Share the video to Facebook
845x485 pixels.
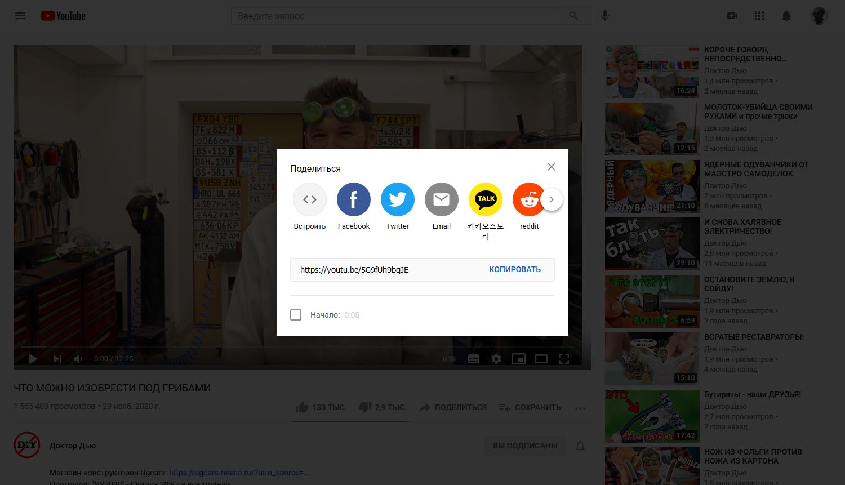click(x=354, y=206)
